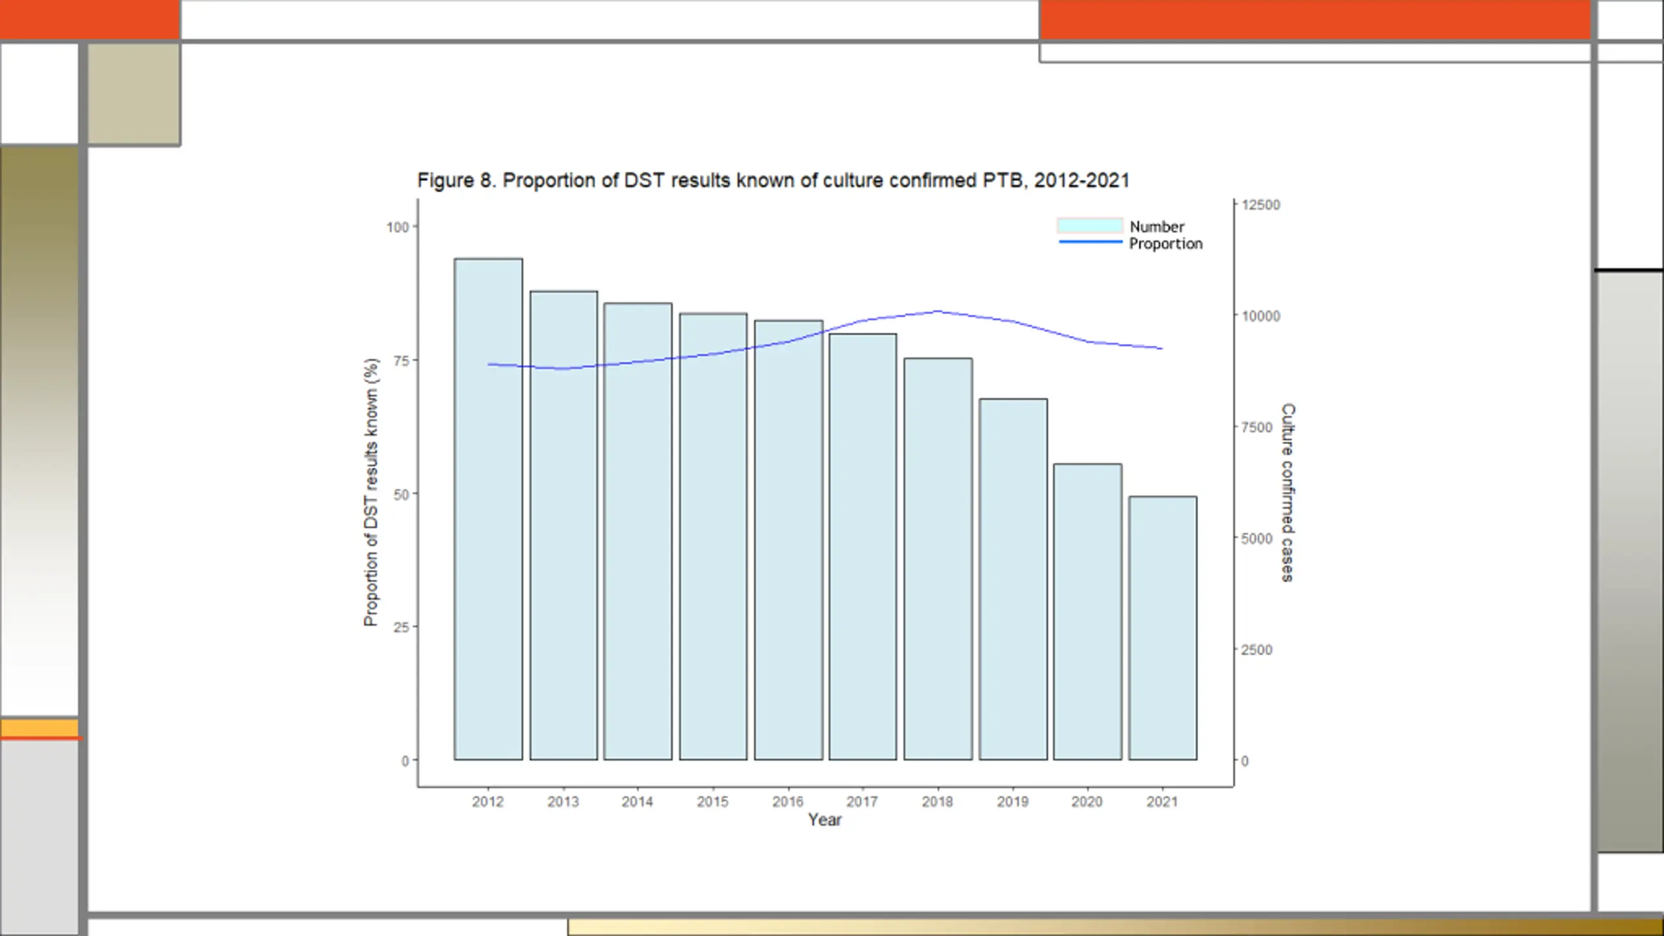This screenshot has width=1664, height=936.
Task: Select the 2021 bar
Action: [1163, 628]
